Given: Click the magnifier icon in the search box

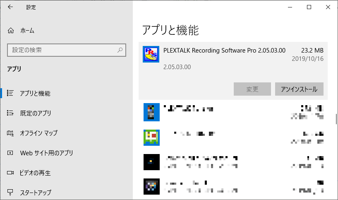Looking at the screenshot, I should (120, 50).
